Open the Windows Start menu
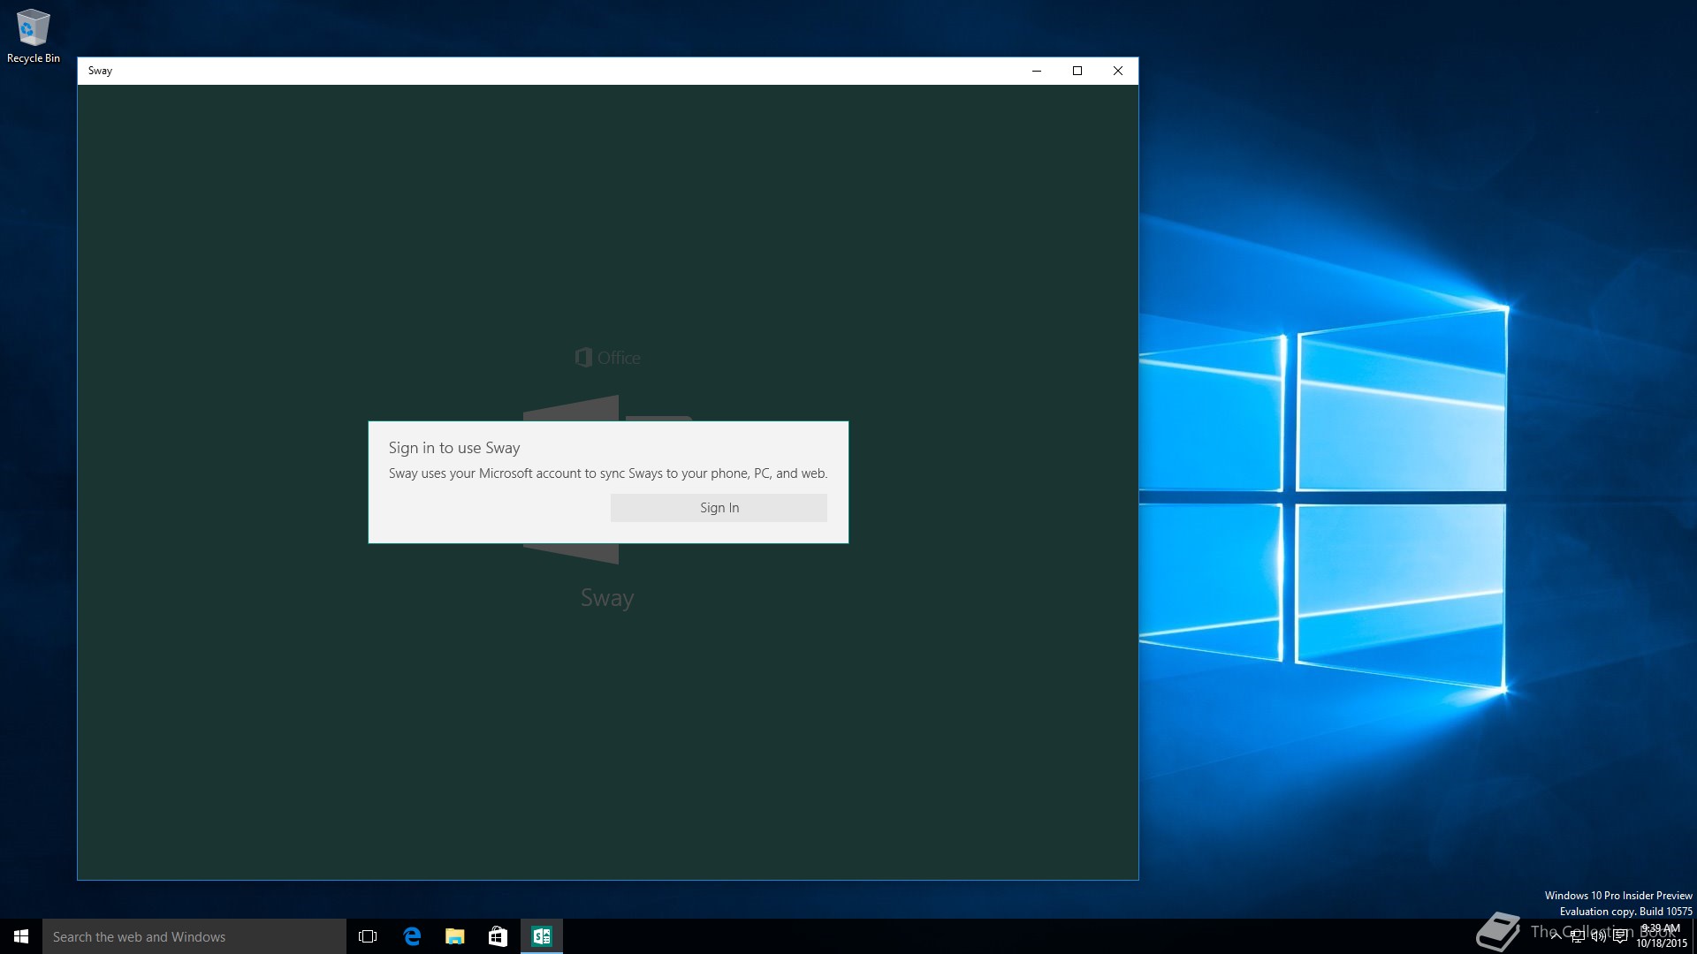 [x=21, y=936]
